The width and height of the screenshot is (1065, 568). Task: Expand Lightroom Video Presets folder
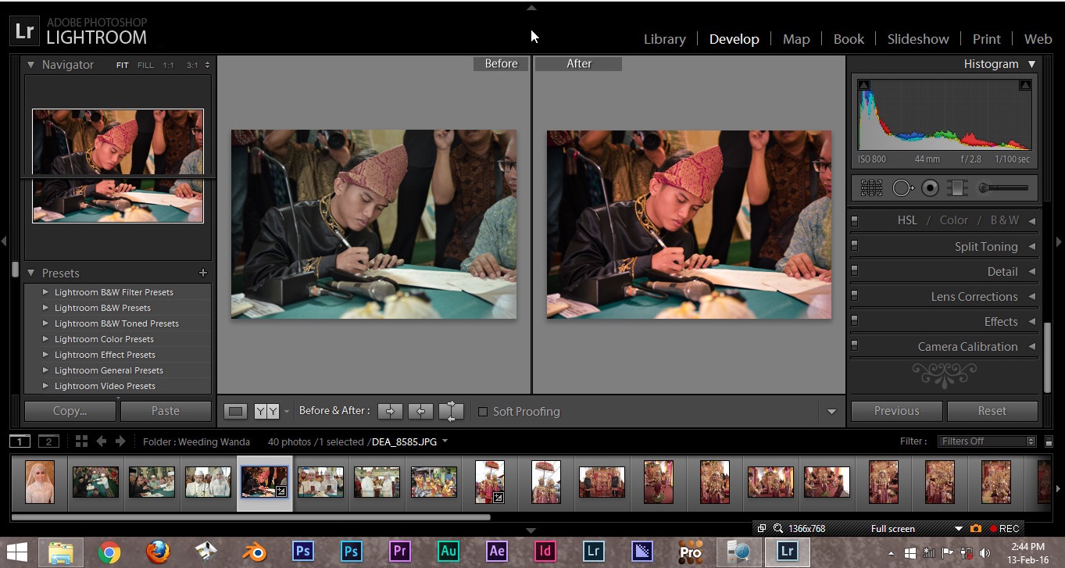[45, 386]
